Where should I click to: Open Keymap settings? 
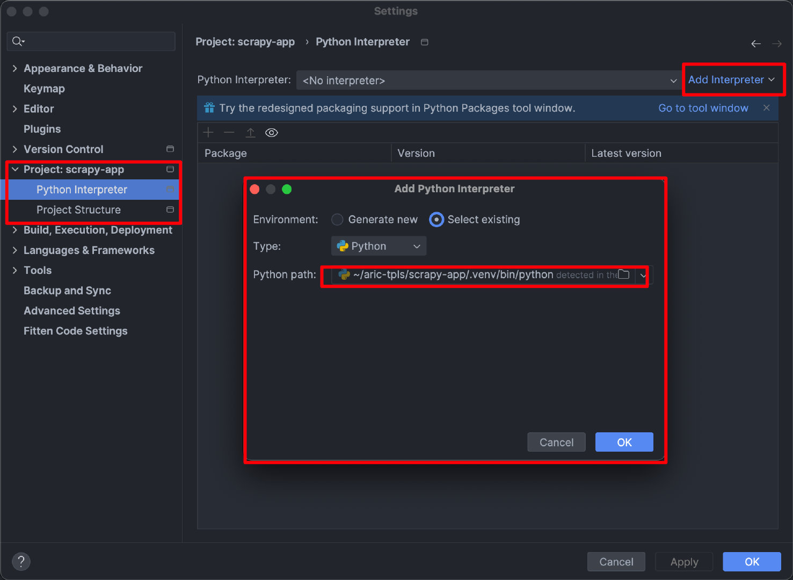click(x=44, y=89)
